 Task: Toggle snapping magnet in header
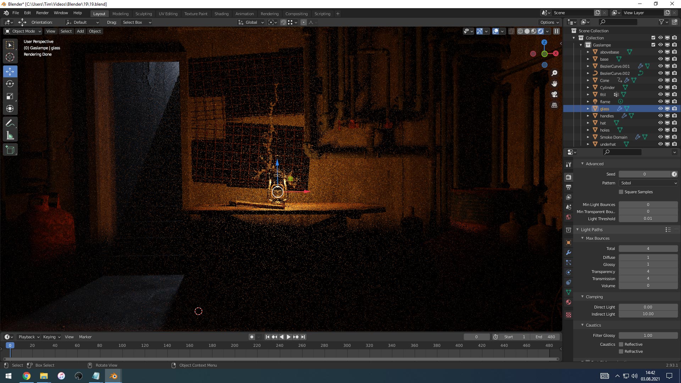283,22
